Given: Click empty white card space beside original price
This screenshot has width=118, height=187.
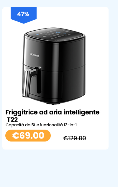Looking at the screenshot, I should (x=97, y=138).
